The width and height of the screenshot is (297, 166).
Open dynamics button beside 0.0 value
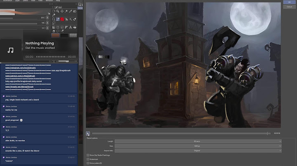click(x=47, y=28)
